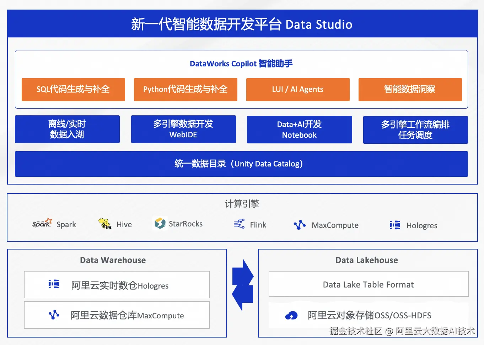This screenshot has height=345, width=484.
Task: Click the LUI / AI Agents block
Action: point(298,89)
